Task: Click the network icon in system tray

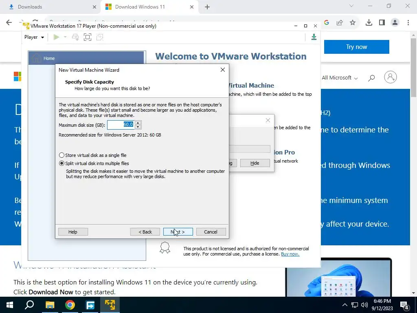Action: coord(355,305)
